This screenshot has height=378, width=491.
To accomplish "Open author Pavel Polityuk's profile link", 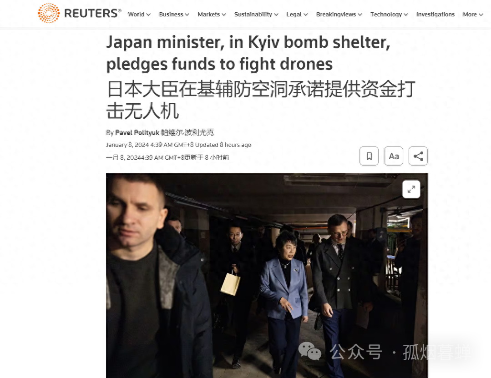I will click(137, 133).
